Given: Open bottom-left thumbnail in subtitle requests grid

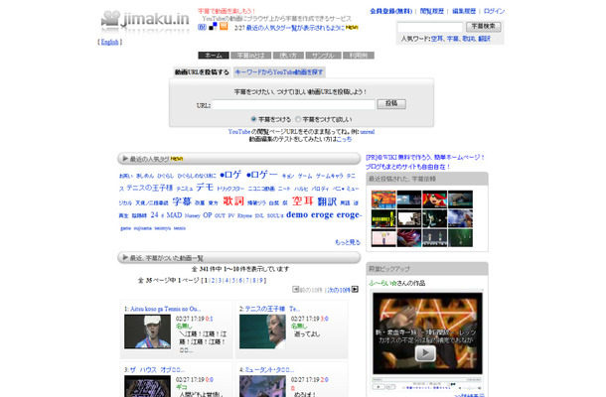Looking at the screenshot, I should 383,238.
